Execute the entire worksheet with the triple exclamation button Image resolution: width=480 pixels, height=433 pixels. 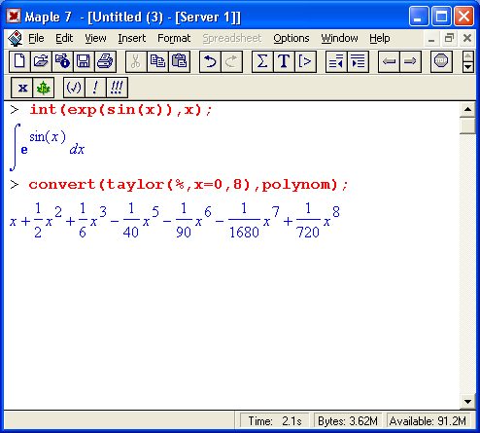coord(117,88)
